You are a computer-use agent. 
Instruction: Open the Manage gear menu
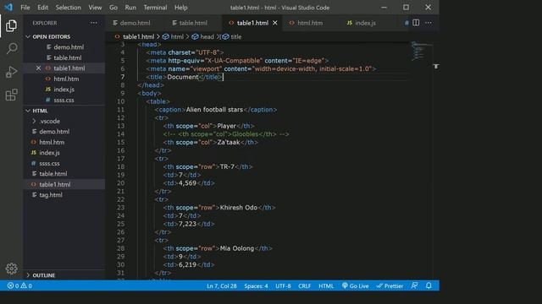tap(11, 269)
